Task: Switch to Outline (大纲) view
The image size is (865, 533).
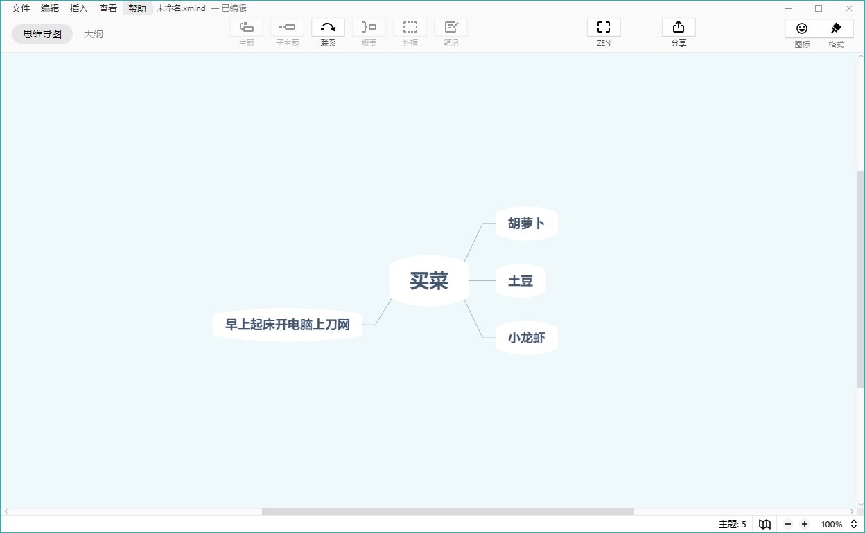Action: point(94,34)
